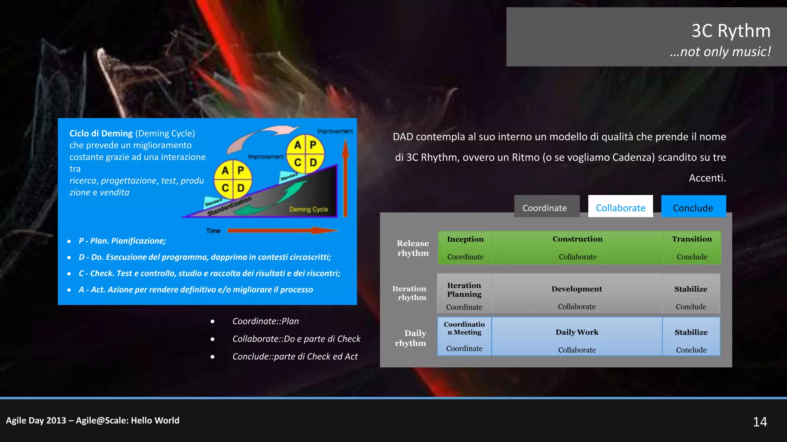Image resolution: width=787 pixels, height=442 pixels.
Task: Click the Iteration Planning cell
Action: [x=464, y=293]
